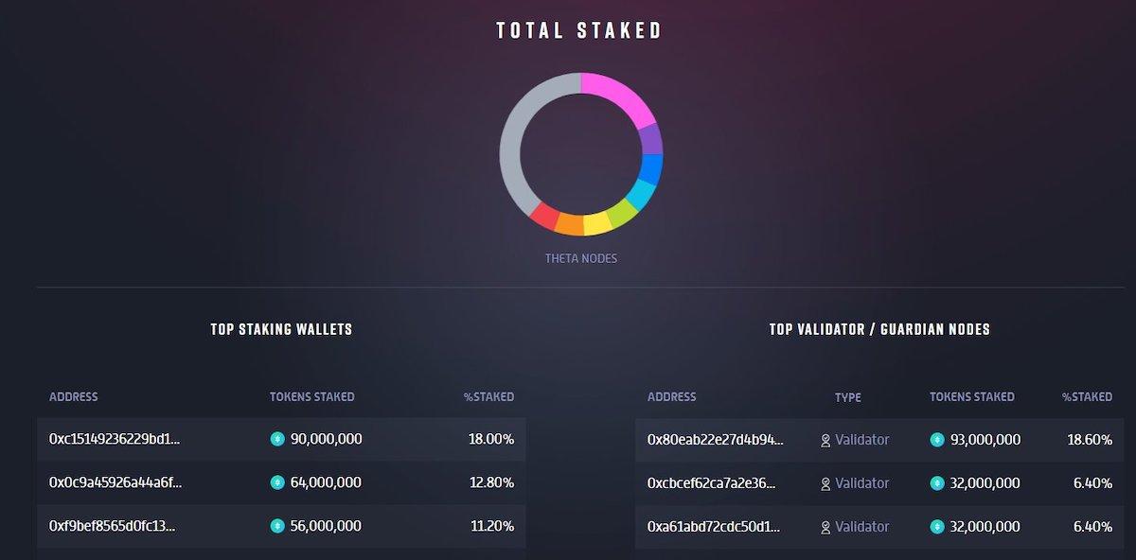Click the validator person icon for 0xa61abd72cdc50d1
The height and width of the screenshot is (560, 1136).
825,527
